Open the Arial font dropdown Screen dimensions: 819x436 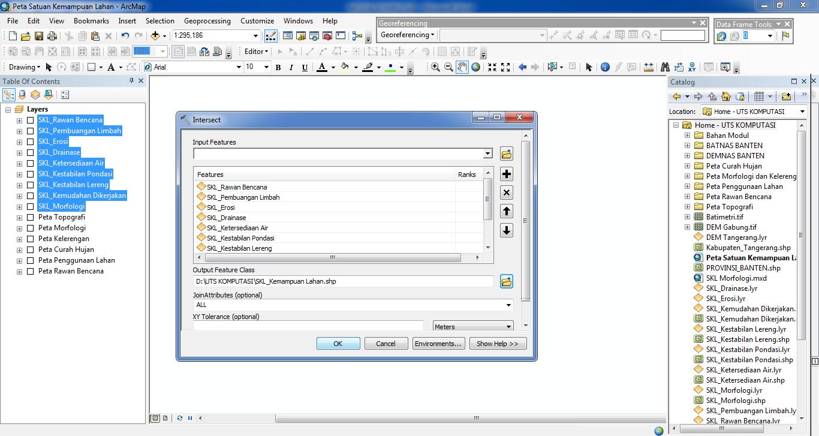(x=238, y=67)
